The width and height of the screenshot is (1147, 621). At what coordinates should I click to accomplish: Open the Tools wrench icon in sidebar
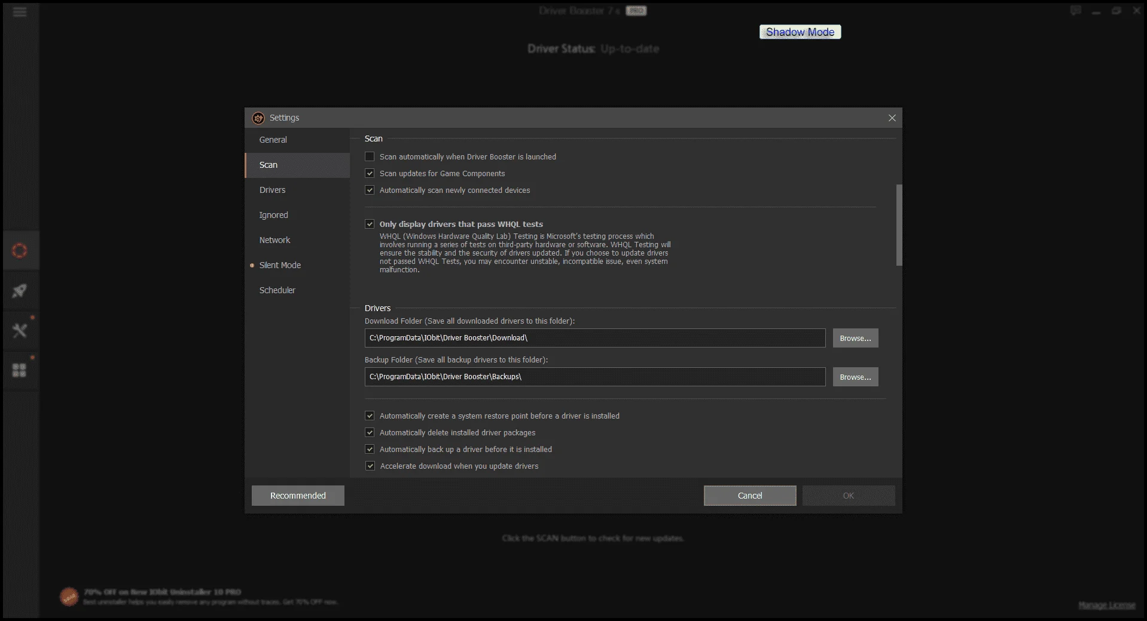(20, 330)
